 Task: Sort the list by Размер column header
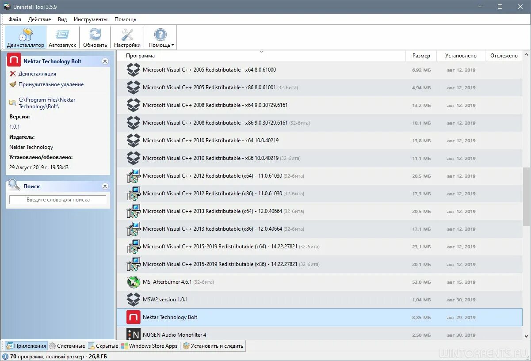tap(421, 56)
